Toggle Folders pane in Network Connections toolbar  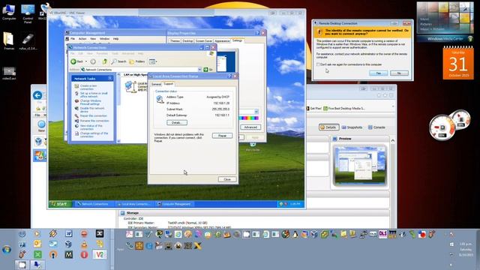[x=136, y=61]
